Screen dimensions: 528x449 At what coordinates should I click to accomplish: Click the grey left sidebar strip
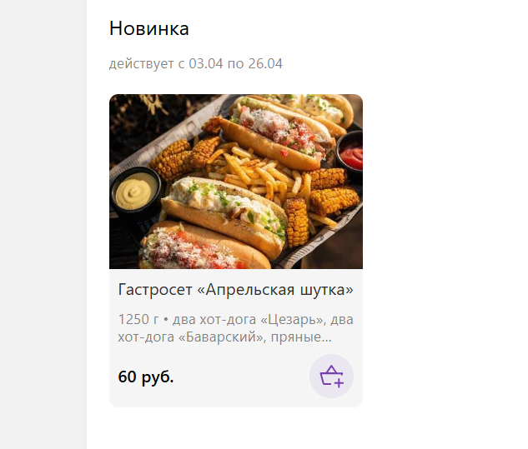point(43,224)
